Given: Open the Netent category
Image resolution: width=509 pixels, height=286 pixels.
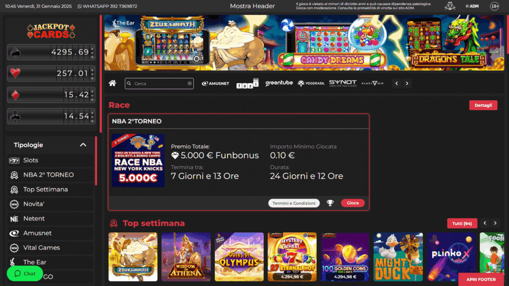Looking at the screenshot, I should 50,218.
